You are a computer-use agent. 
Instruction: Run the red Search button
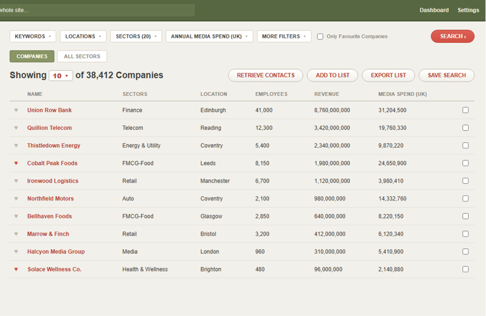click(453, 36)
